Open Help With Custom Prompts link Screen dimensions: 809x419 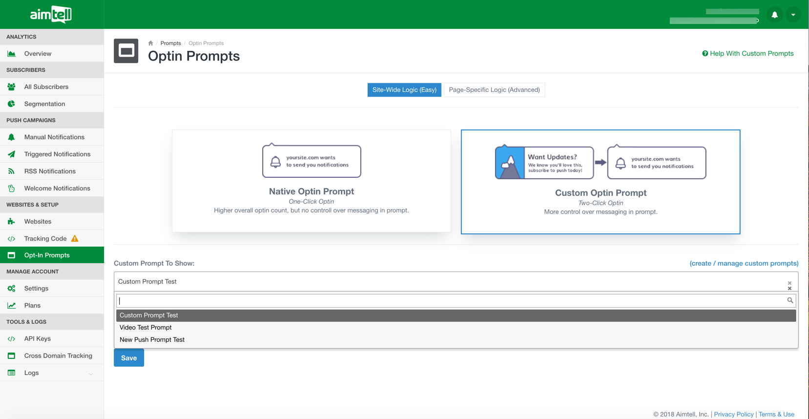coord(747,54)
